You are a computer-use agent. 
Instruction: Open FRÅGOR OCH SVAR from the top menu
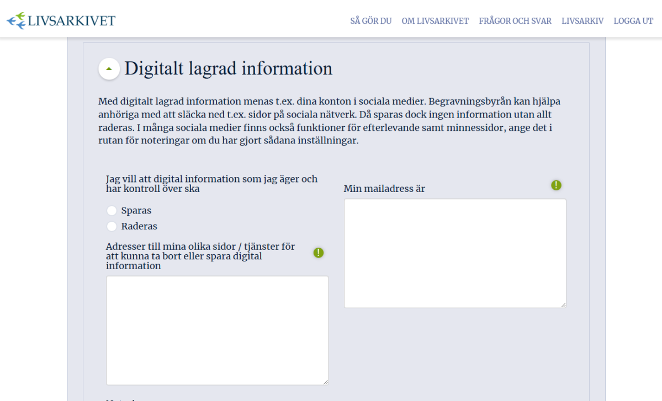pos(515,21)
